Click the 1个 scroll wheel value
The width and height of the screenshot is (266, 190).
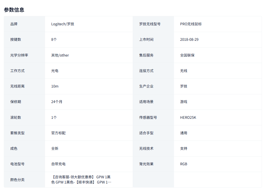tap(54, 117)
